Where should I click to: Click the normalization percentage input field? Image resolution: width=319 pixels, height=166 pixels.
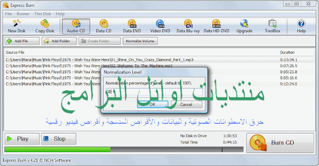click(154, 92)
